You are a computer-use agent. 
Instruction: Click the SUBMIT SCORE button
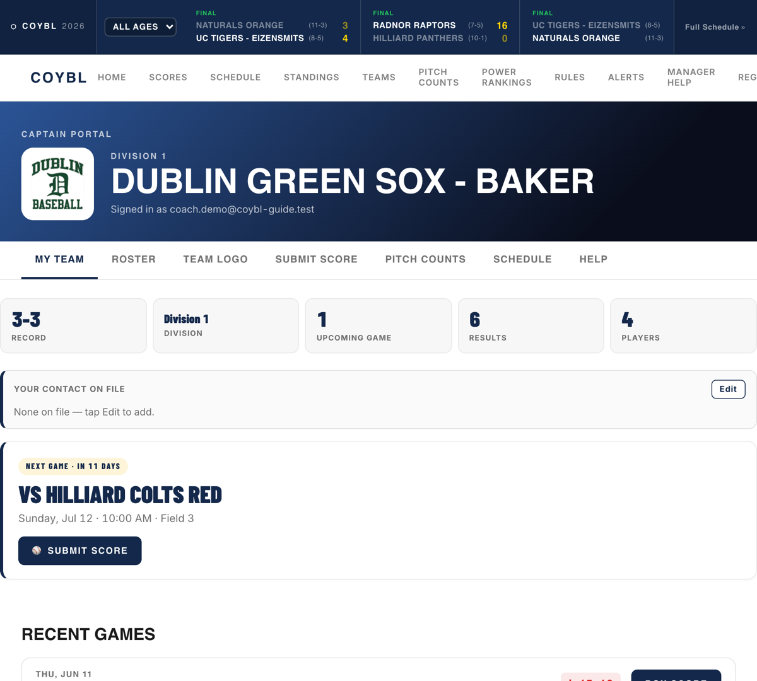[80, 550]
